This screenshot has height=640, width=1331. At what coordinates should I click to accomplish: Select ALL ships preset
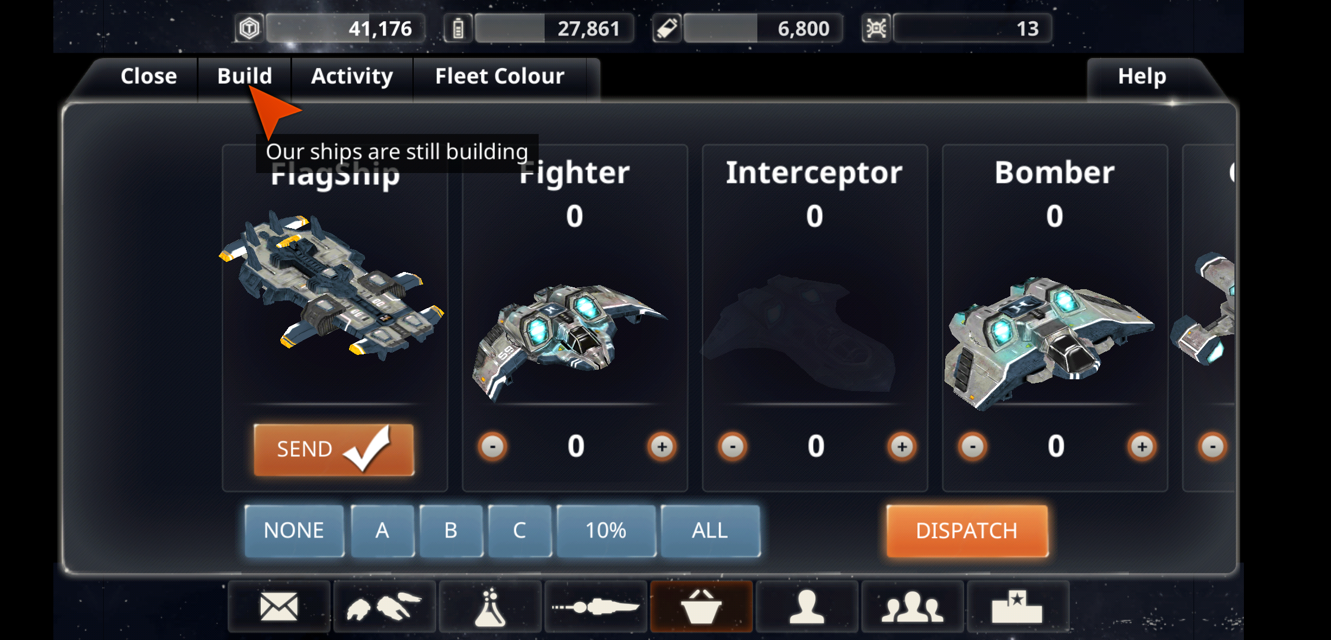tap(710, 530)
